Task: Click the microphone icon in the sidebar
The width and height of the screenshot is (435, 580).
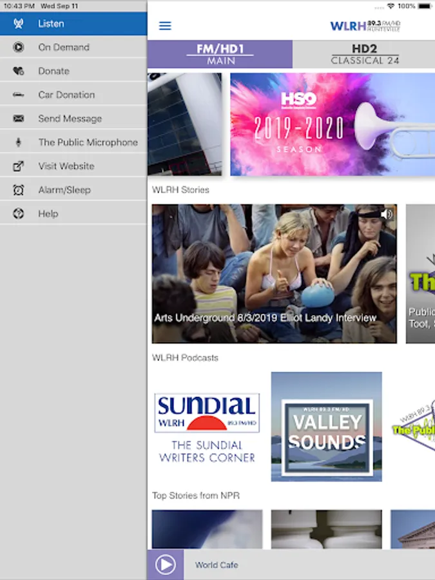Action: coord(18,142)
